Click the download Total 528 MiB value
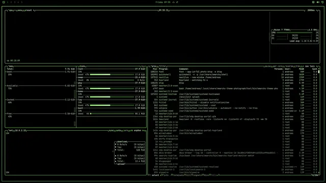Screen dimensions: 326x183 [141, 150]
